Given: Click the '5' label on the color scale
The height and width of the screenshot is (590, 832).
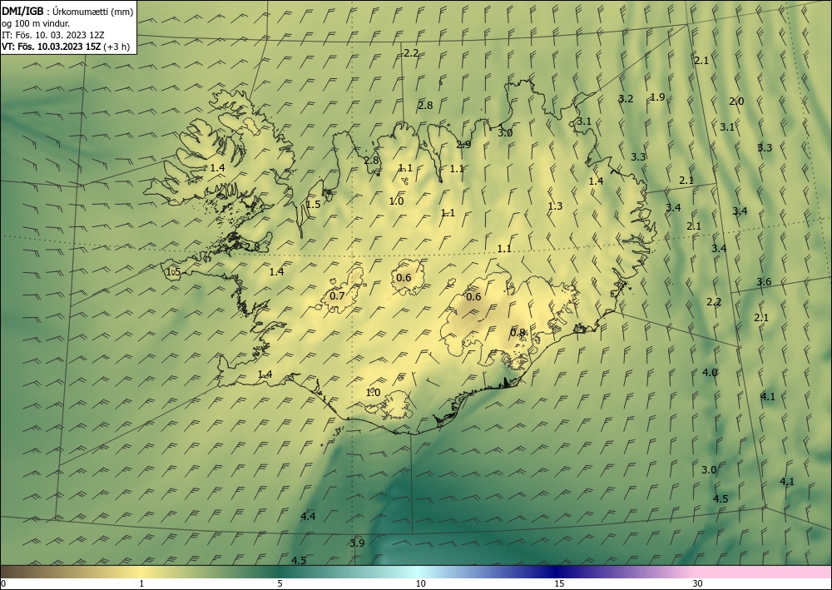Looking at the screenshot, I should [x=280, y=584].
